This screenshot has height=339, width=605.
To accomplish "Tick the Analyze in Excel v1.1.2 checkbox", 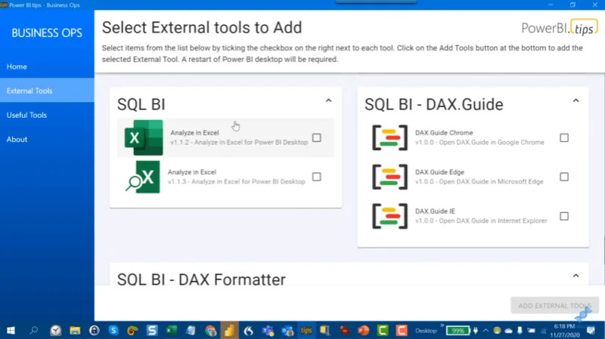I will pos(316,137).
